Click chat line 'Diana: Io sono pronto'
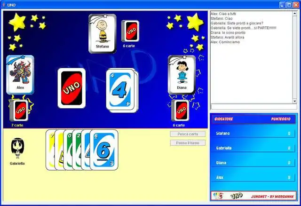Image resolution: width=301 pixels, height=206 pixels. point(228,32)
